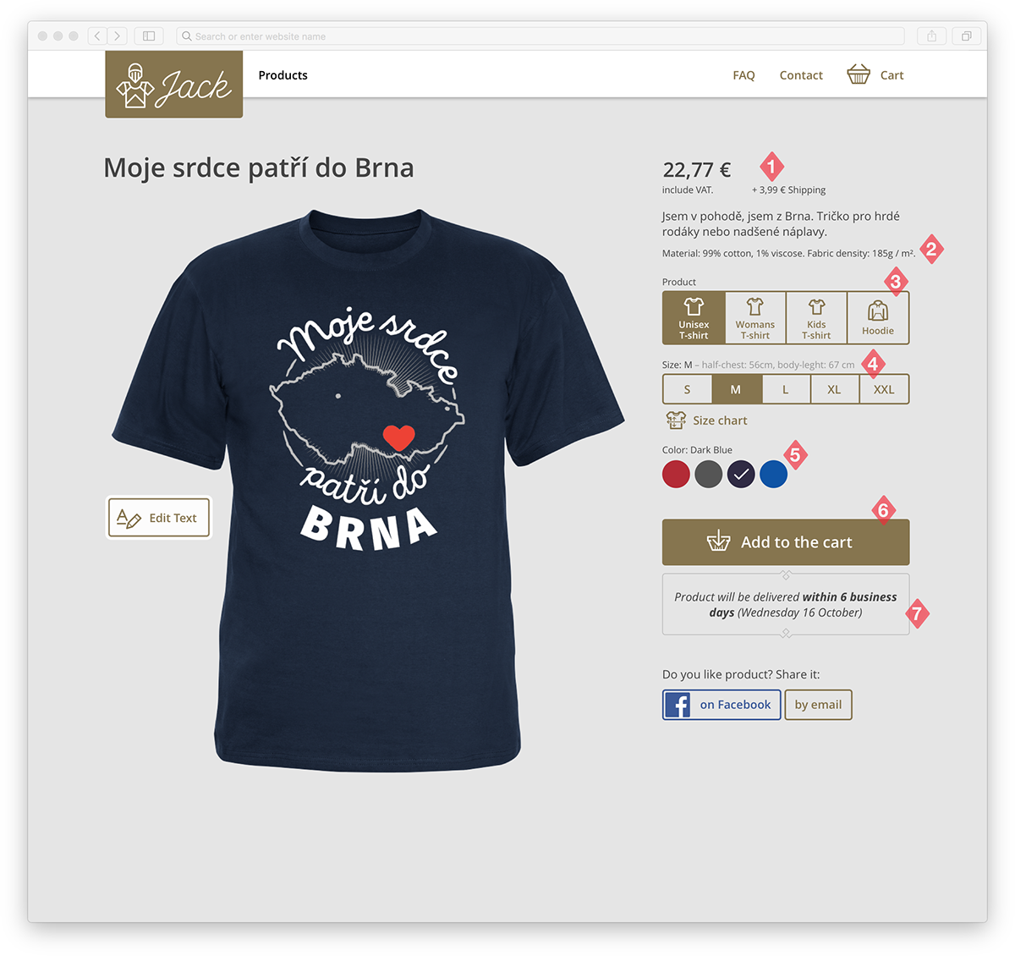Image resolution: width=1015 pixels, height=956 pixels.
Task: Click the browser share icon
Action: pos(931,36)
